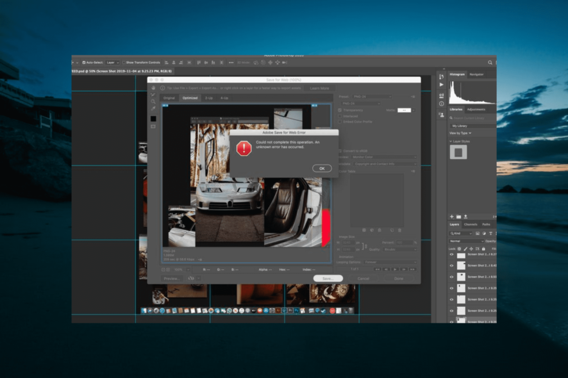Disable the Transparency checkbox
The image size is (568, 378).
point(340,110)
